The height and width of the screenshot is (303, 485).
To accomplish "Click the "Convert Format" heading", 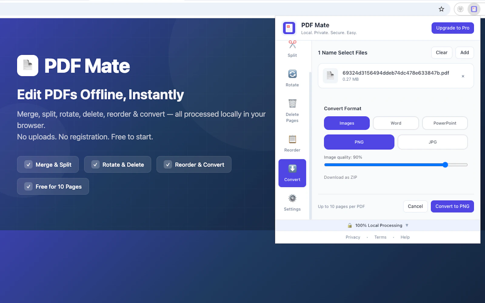I will click(343, 108).
